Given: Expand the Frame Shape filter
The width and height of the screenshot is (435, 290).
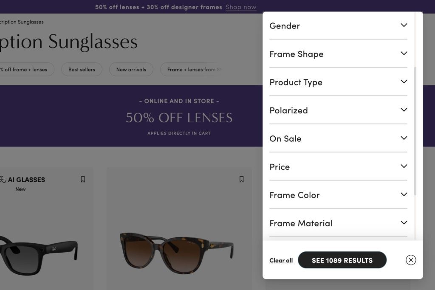Looking at the screenshot, I should pos(338,54).
